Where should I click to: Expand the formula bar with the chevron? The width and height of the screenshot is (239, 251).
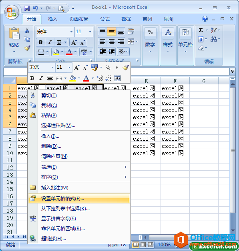[x=233, y=72]
